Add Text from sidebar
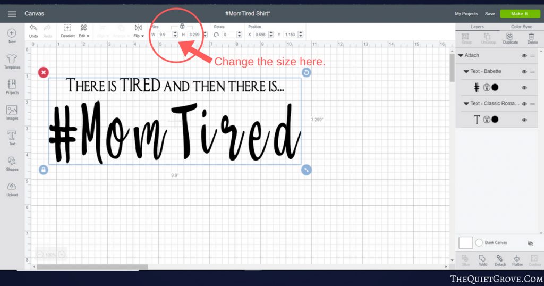 click(x=12, y=138)
